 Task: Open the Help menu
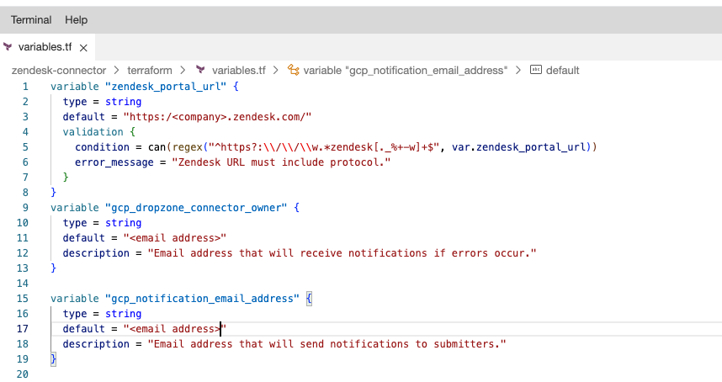click(x=76, y=20)
